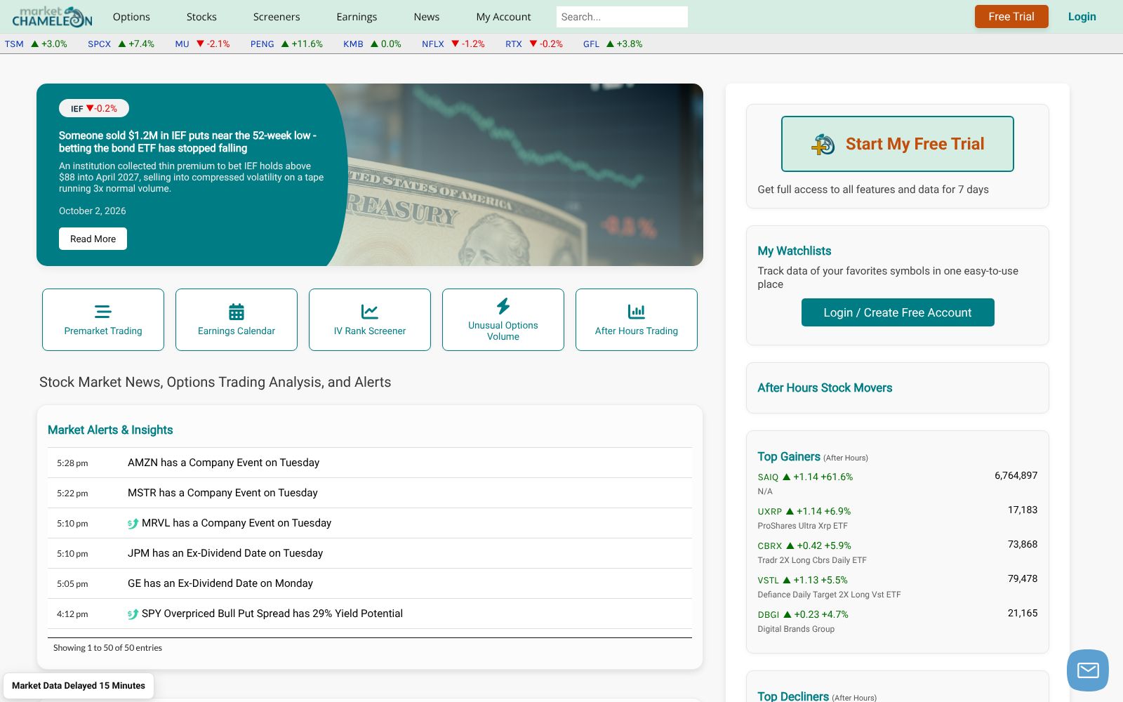Open the Options menu

pos(131,17)
